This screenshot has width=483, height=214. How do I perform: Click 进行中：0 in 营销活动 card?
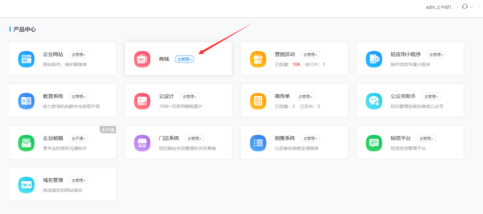pyautogui.click(x=315, y=64)
